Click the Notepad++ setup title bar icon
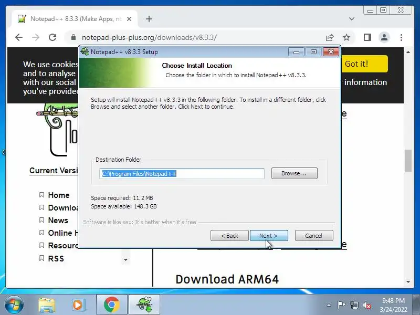The image size is (420, 315). [x=85, y=51]
